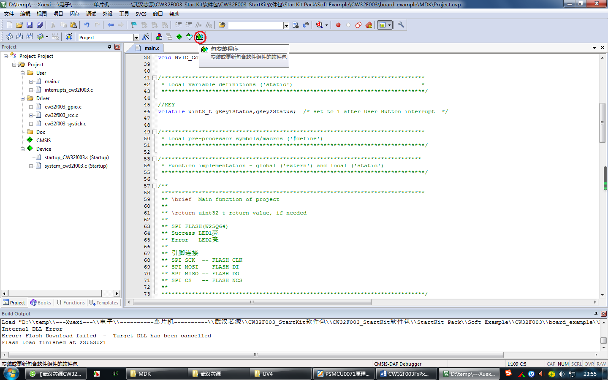Open Windows Start button
This screenshot has height=380, width=608.
pos(11,374)
